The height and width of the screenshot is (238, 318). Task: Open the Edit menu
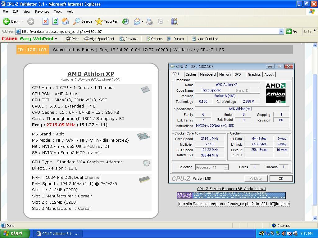point(16,11)
